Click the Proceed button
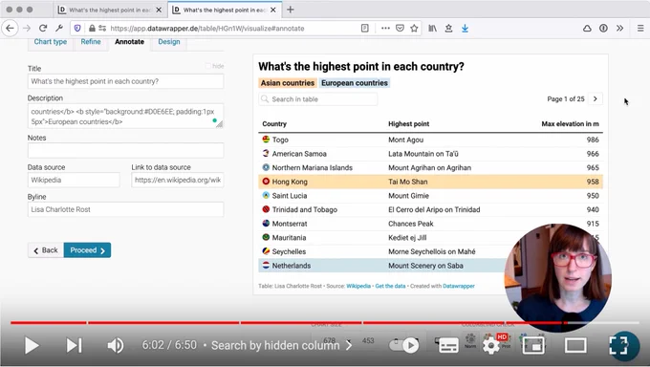The width and height of the screenshot is (650, 367). click(x=87, y=250)
